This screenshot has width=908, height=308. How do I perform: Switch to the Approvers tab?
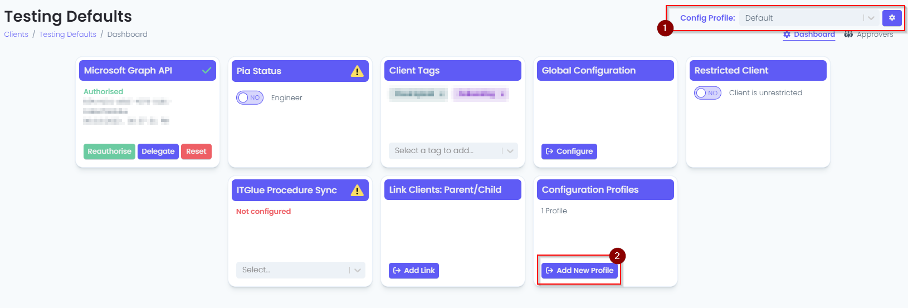point(868,35)
